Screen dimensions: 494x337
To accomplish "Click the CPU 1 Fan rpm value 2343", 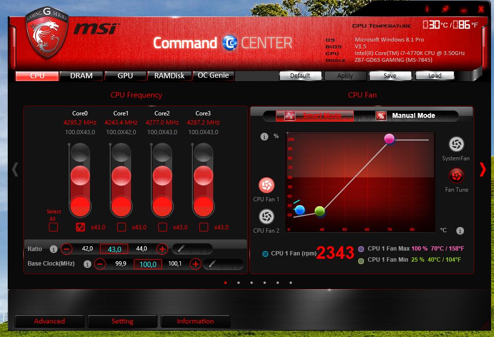I will [335, 253].
